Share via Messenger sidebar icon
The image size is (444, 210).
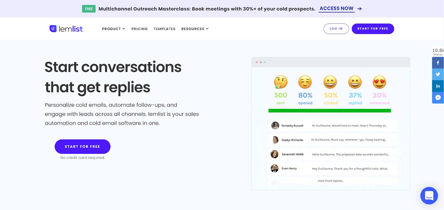[x=438, y=98]
